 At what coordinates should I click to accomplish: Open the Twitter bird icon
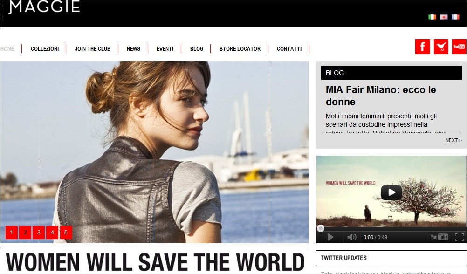pos(441,47)
